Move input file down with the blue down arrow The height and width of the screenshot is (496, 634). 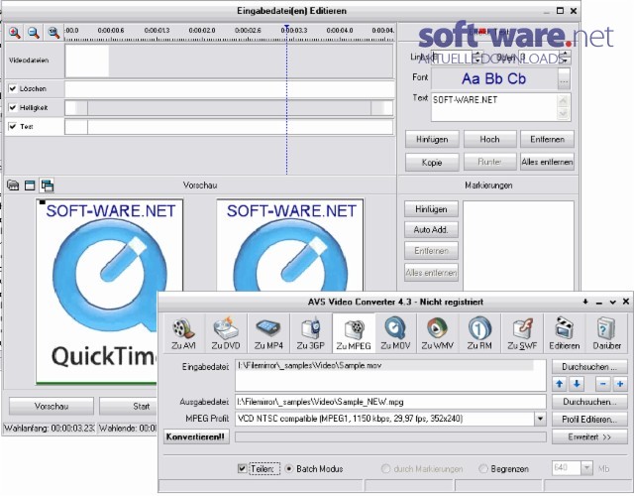coord(577,384)
